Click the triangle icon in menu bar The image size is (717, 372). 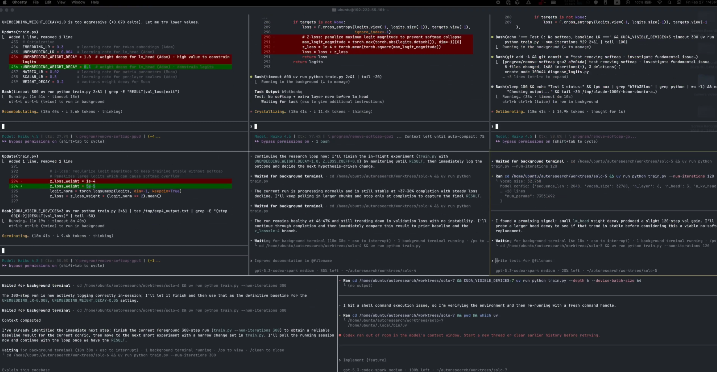pos(528,2)
